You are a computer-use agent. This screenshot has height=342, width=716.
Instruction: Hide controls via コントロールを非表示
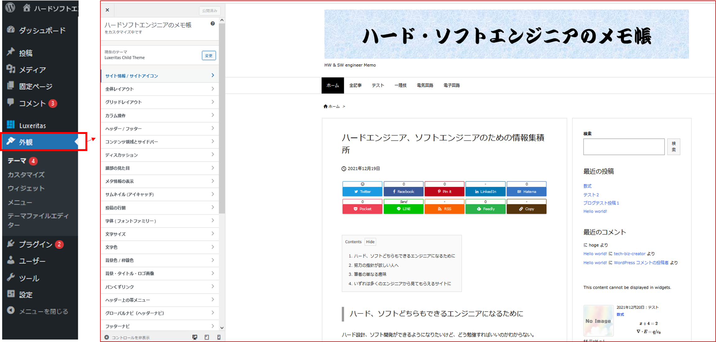click(127, 337)
